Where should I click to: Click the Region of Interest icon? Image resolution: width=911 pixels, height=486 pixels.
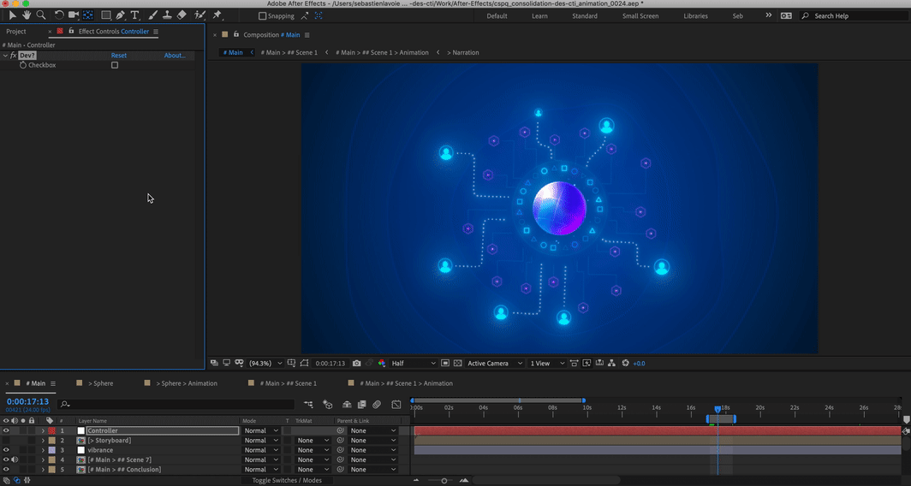pos(445,364)
